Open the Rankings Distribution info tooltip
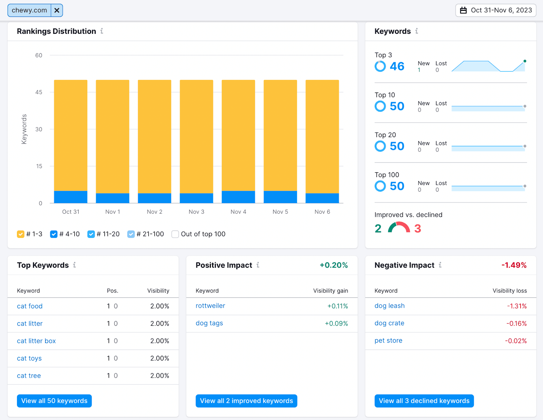The image size is (543, 420). coord(102,31)
